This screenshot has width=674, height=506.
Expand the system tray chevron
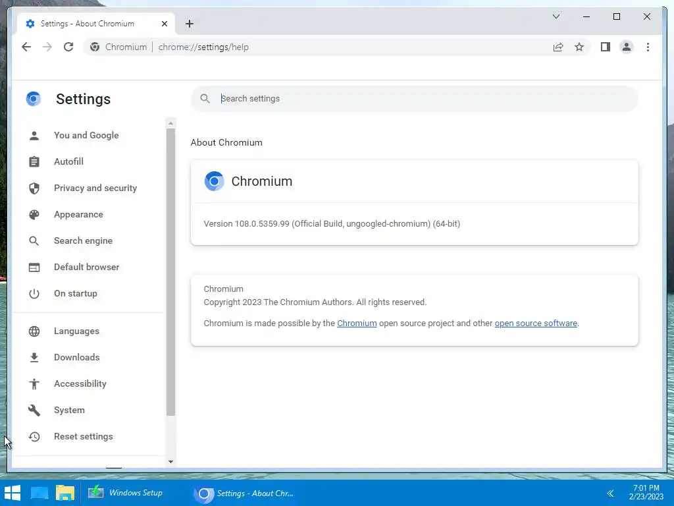pyautogui.click(x=610, y=493)
